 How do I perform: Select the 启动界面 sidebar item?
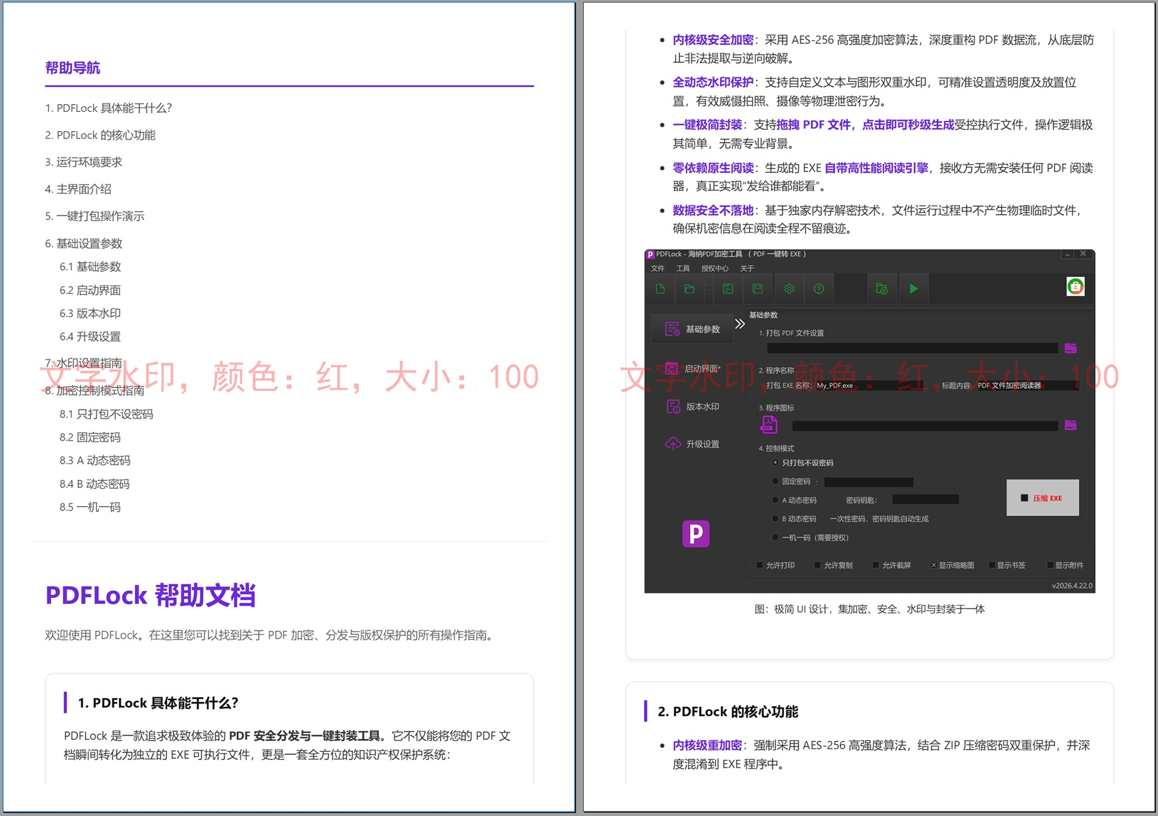point(692,368)
